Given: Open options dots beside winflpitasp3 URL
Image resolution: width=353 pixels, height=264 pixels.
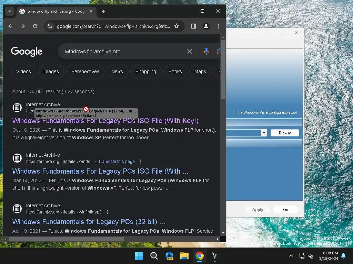Looking at the screenshot, I should coord(108,212).
